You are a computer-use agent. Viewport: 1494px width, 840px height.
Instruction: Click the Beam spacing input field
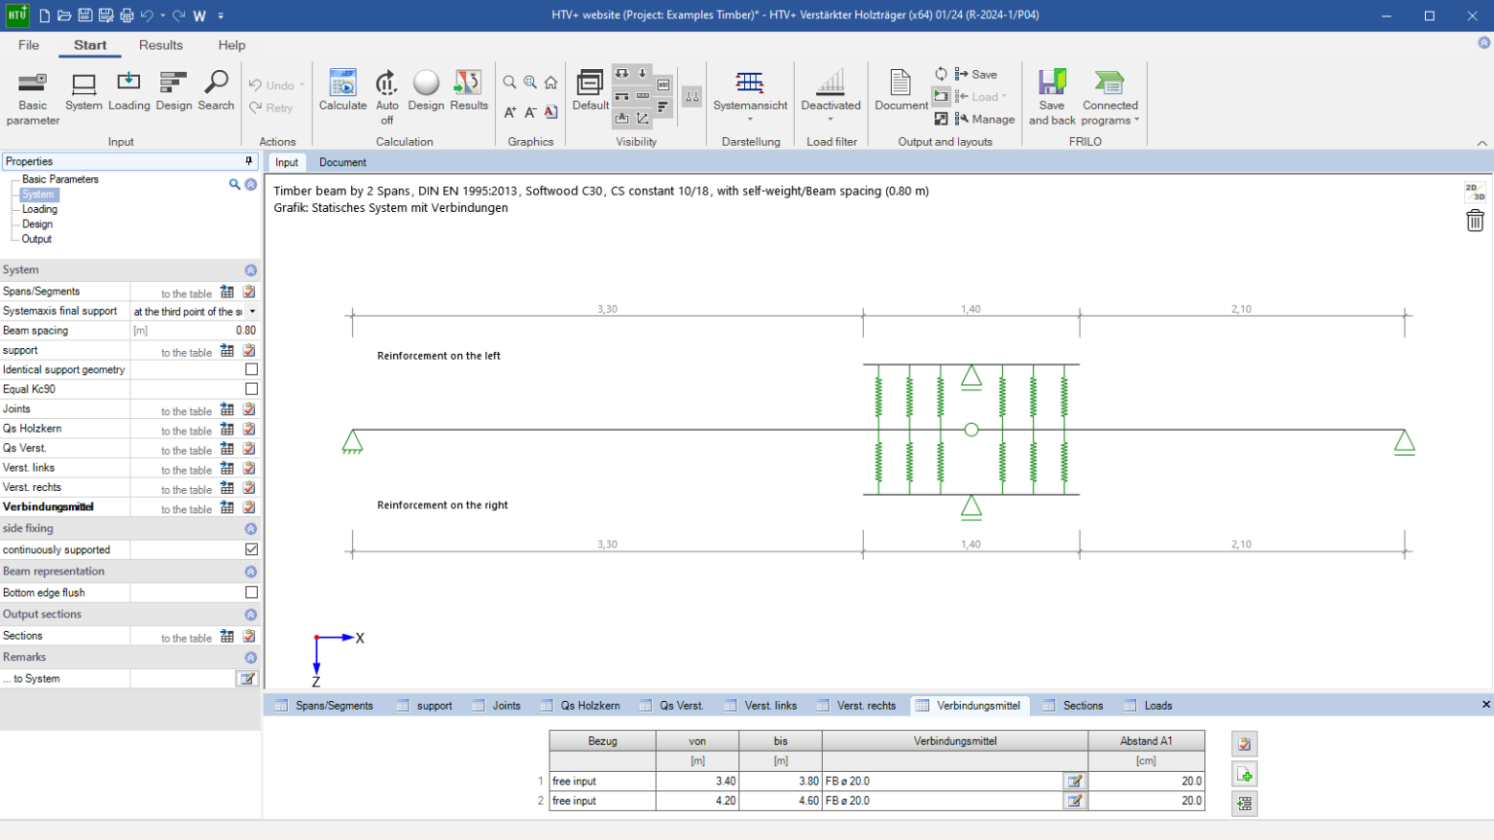[195, 331]
